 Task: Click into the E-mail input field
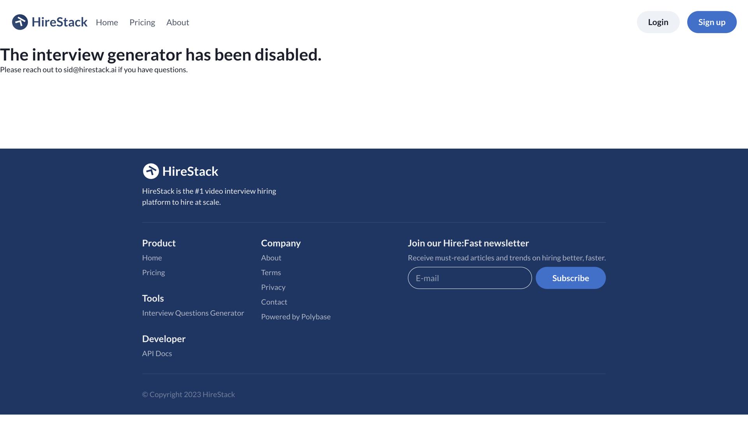pyautogui.click(x=469, y=278)
